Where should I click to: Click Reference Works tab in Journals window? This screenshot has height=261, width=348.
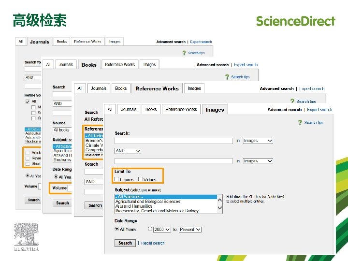click(87, 42)
